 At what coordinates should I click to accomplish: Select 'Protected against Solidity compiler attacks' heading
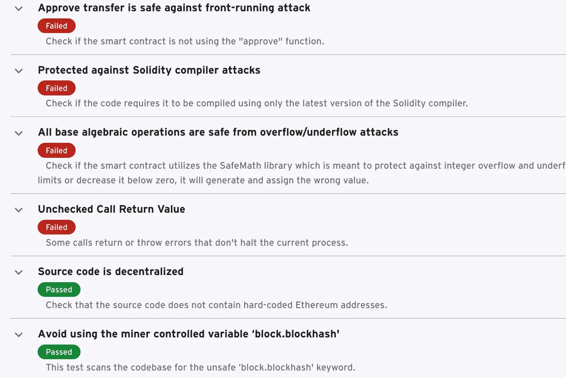coord(149,70)
